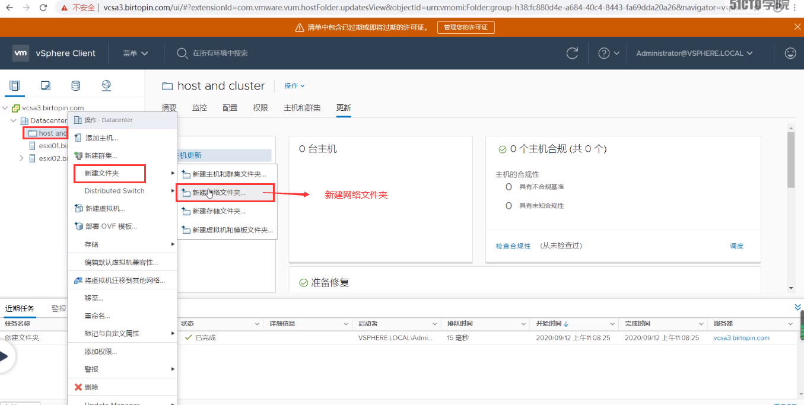Click the browser back arrow
The height and width of the screenshot is (405, 804).
pos(9,8)
